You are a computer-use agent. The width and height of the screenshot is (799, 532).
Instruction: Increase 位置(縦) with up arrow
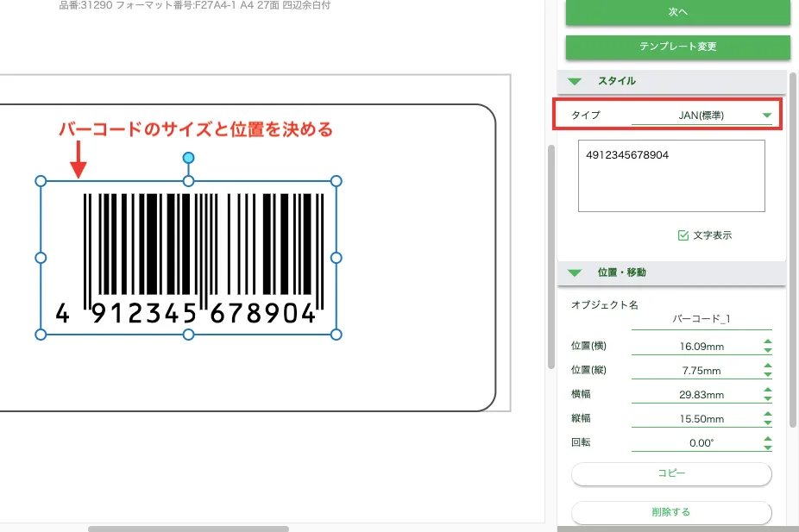[x=768, y=366]
